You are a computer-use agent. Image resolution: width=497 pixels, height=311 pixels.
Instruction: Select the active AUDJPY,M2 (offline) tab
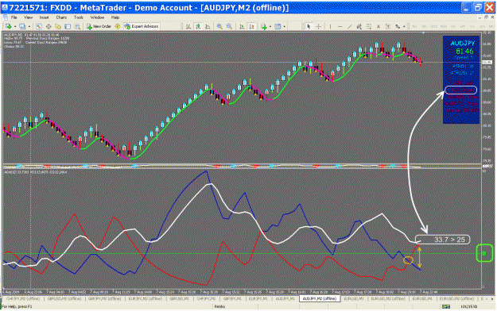click(x=320, y=298)
